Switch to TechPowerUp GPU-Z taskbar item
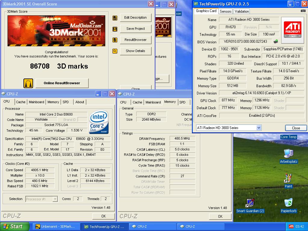The image size is (308, 231). [x=105, y=226]
